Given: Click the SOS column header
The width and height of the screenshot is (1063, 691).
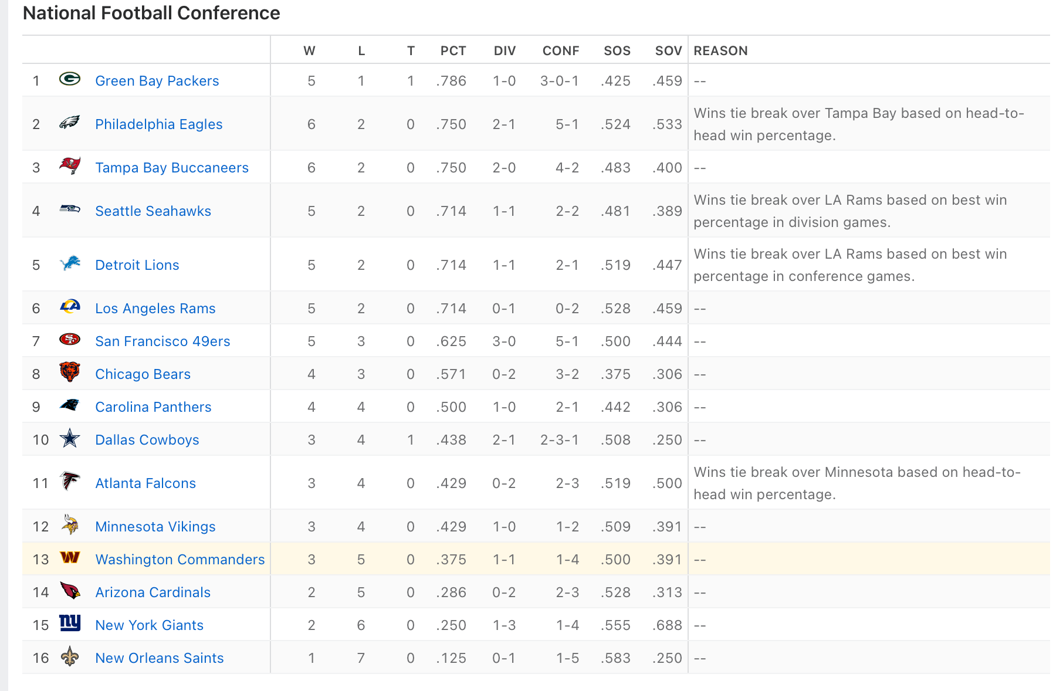Looking at the screenshot, I should (x=617, y=51).
